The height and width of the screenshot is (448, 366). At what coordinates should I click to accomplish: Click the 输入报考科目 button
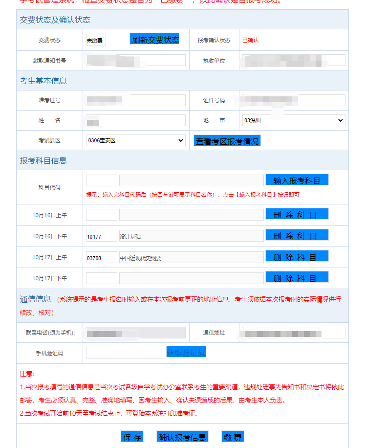pyautogui.click(x=297, y=180)
